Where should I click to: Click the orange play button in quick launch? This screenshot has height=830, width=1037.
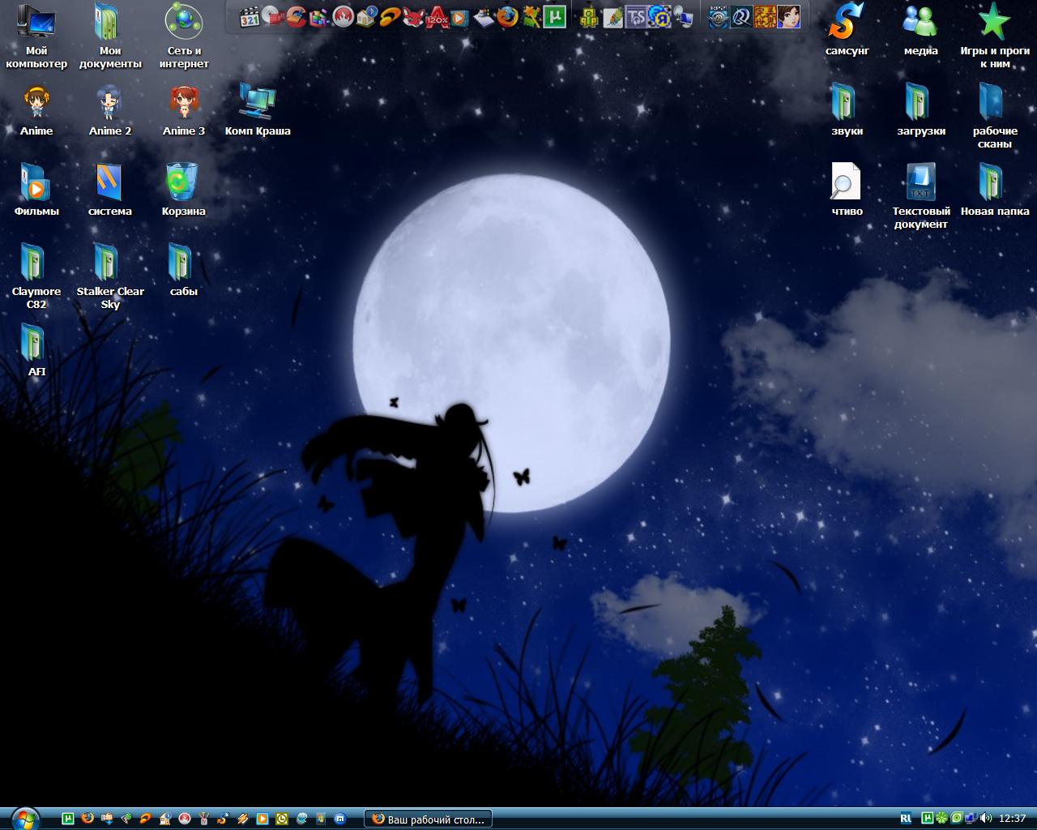coord(262,819)
